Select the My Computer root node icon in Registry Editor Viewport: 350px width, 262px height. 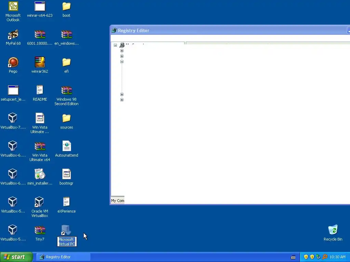pos(122,45)
